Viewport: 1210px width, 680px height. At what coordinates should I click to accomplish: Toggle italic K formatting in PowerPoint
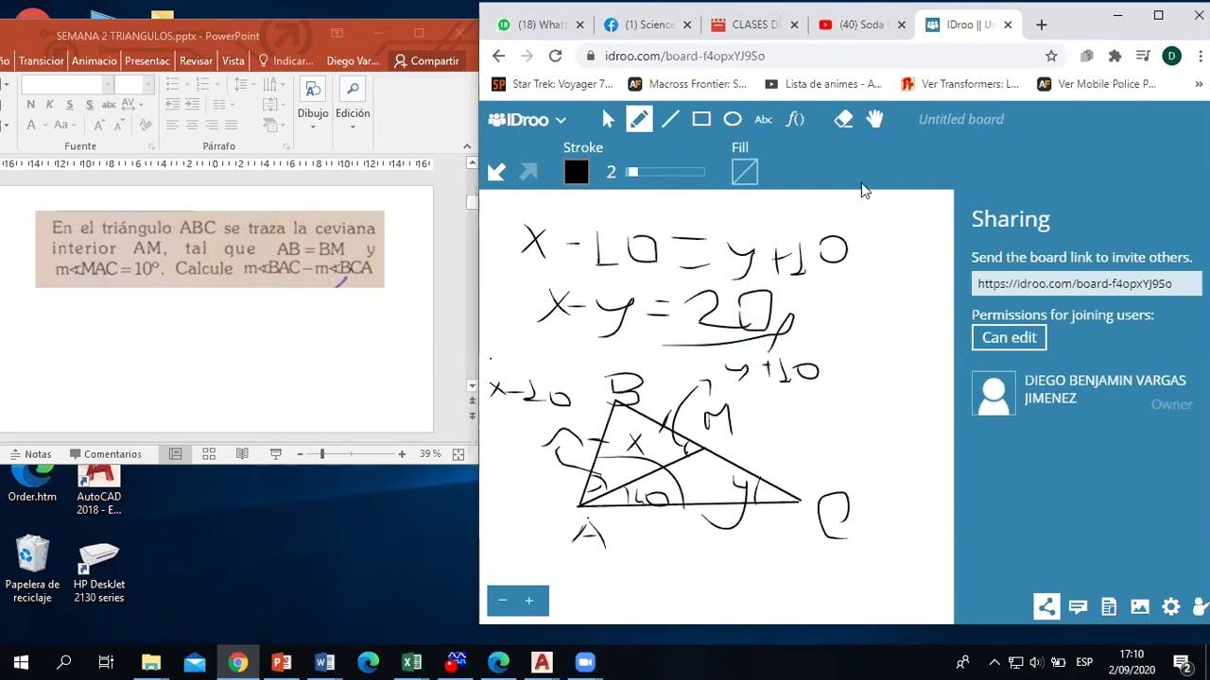[x=50, y=104]
